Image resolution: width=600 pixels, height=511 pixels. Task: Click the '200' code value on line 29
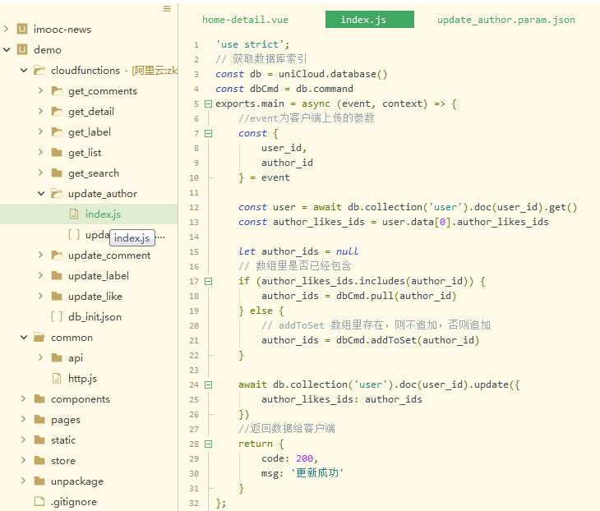pyautogui.click(x=305, y=458)
